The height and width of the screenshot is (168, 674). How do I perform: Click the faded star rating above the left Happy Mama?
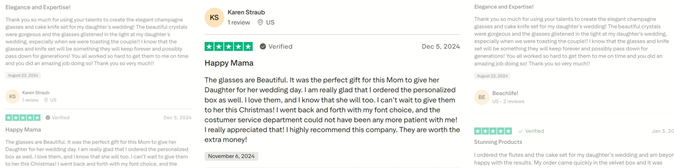click(23, 118)
